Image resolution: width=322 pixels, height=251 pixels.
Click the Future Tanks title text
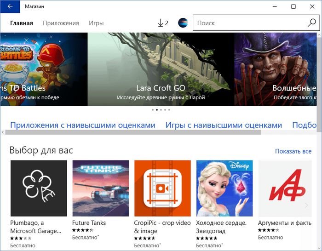coord(89,223)
